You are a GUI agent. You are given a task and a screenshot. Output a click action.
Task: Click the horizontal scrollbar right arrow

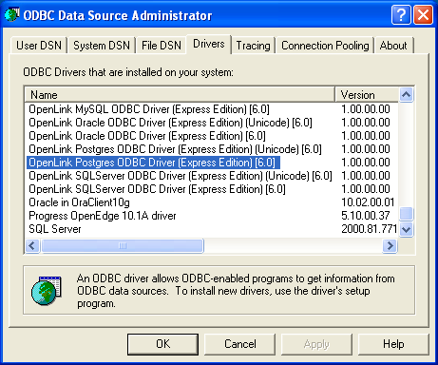(390, 245)
